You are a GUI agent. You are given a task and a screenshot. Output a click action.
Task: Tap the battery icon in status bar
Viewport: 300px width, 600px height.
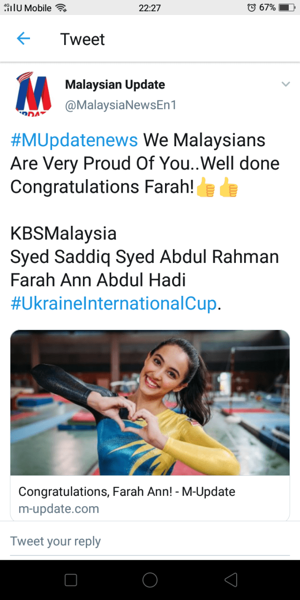tap(286, 7)
